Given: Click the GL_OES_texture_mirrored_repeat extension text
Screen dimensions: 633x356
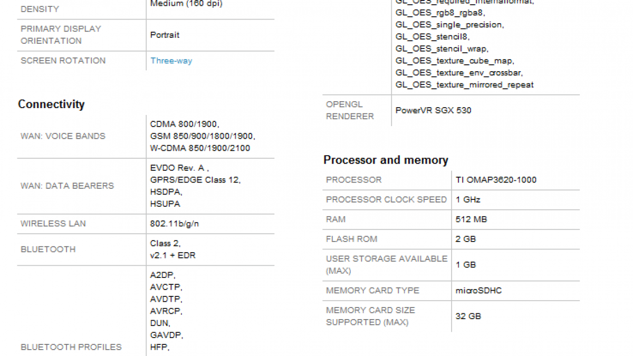Looking at the screenshot, I should pyautogui.click(x=464, y=85).
